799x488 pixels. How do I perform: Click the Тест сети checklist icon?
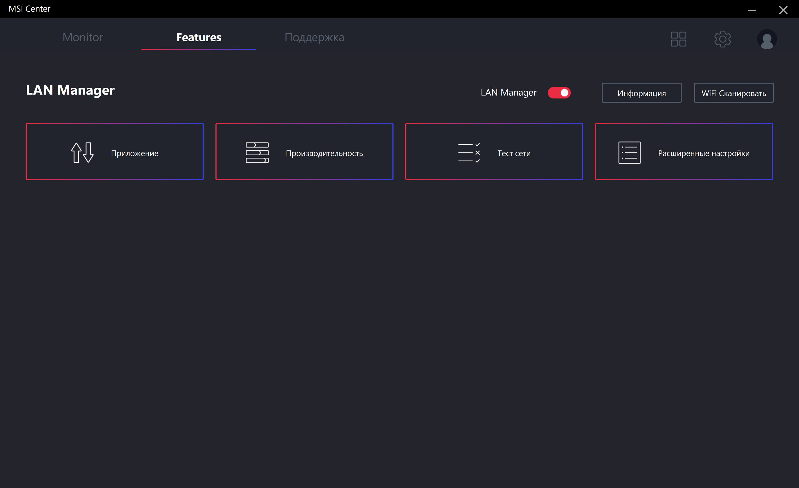pos(469,152)
